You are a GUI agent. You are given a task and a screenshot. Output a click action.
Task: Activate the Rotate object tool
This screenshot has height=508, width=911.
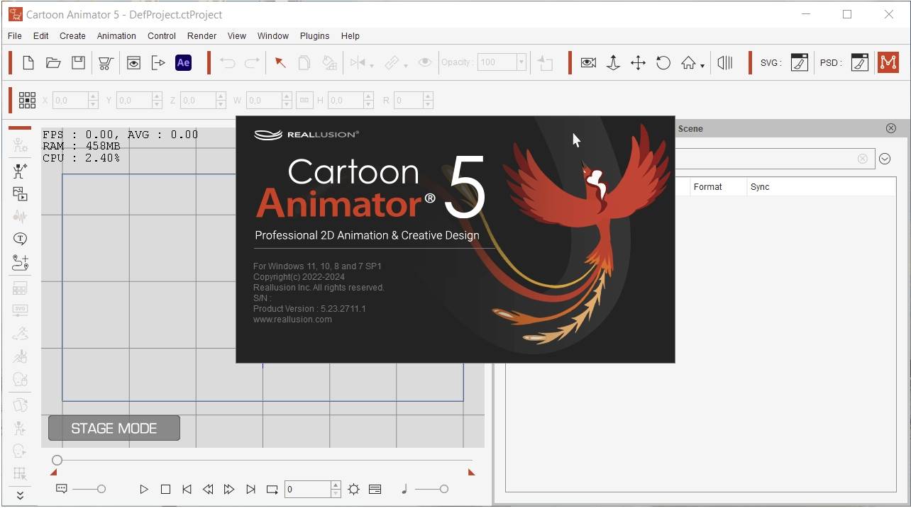click(663, 62)
